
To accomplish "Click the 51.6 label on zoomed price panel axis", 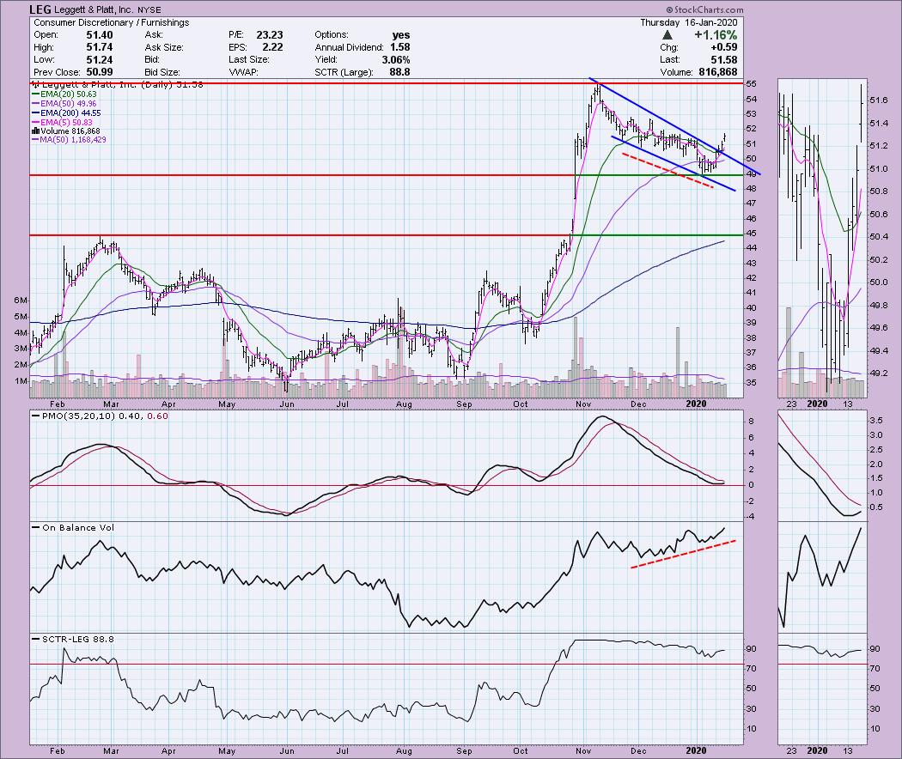I will point(879,100).
